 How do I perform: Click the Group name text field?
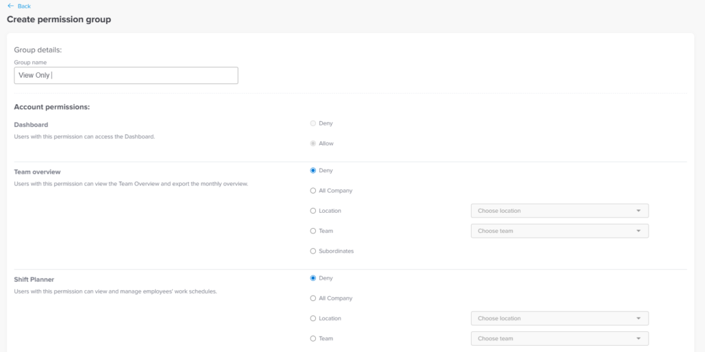pyautogui.click(x=126, y=76)
